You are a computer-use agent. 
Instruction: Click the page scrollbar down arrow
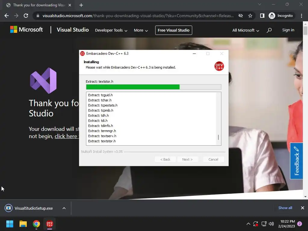pyautogui.click(x=305, y=196)
